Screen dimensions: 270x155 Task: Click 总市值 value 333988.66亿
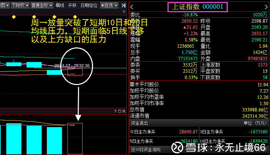point(255,110)
